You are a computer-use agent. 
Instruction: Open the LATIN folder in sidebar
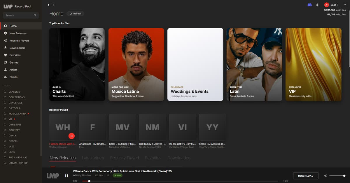click(x=12, y=152)
